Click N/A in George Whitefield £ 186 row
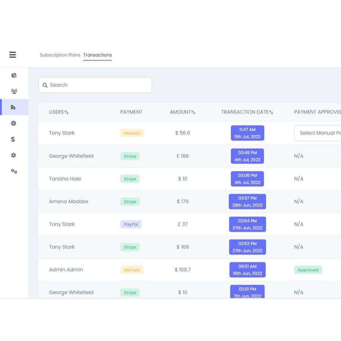 coord(299,156)
